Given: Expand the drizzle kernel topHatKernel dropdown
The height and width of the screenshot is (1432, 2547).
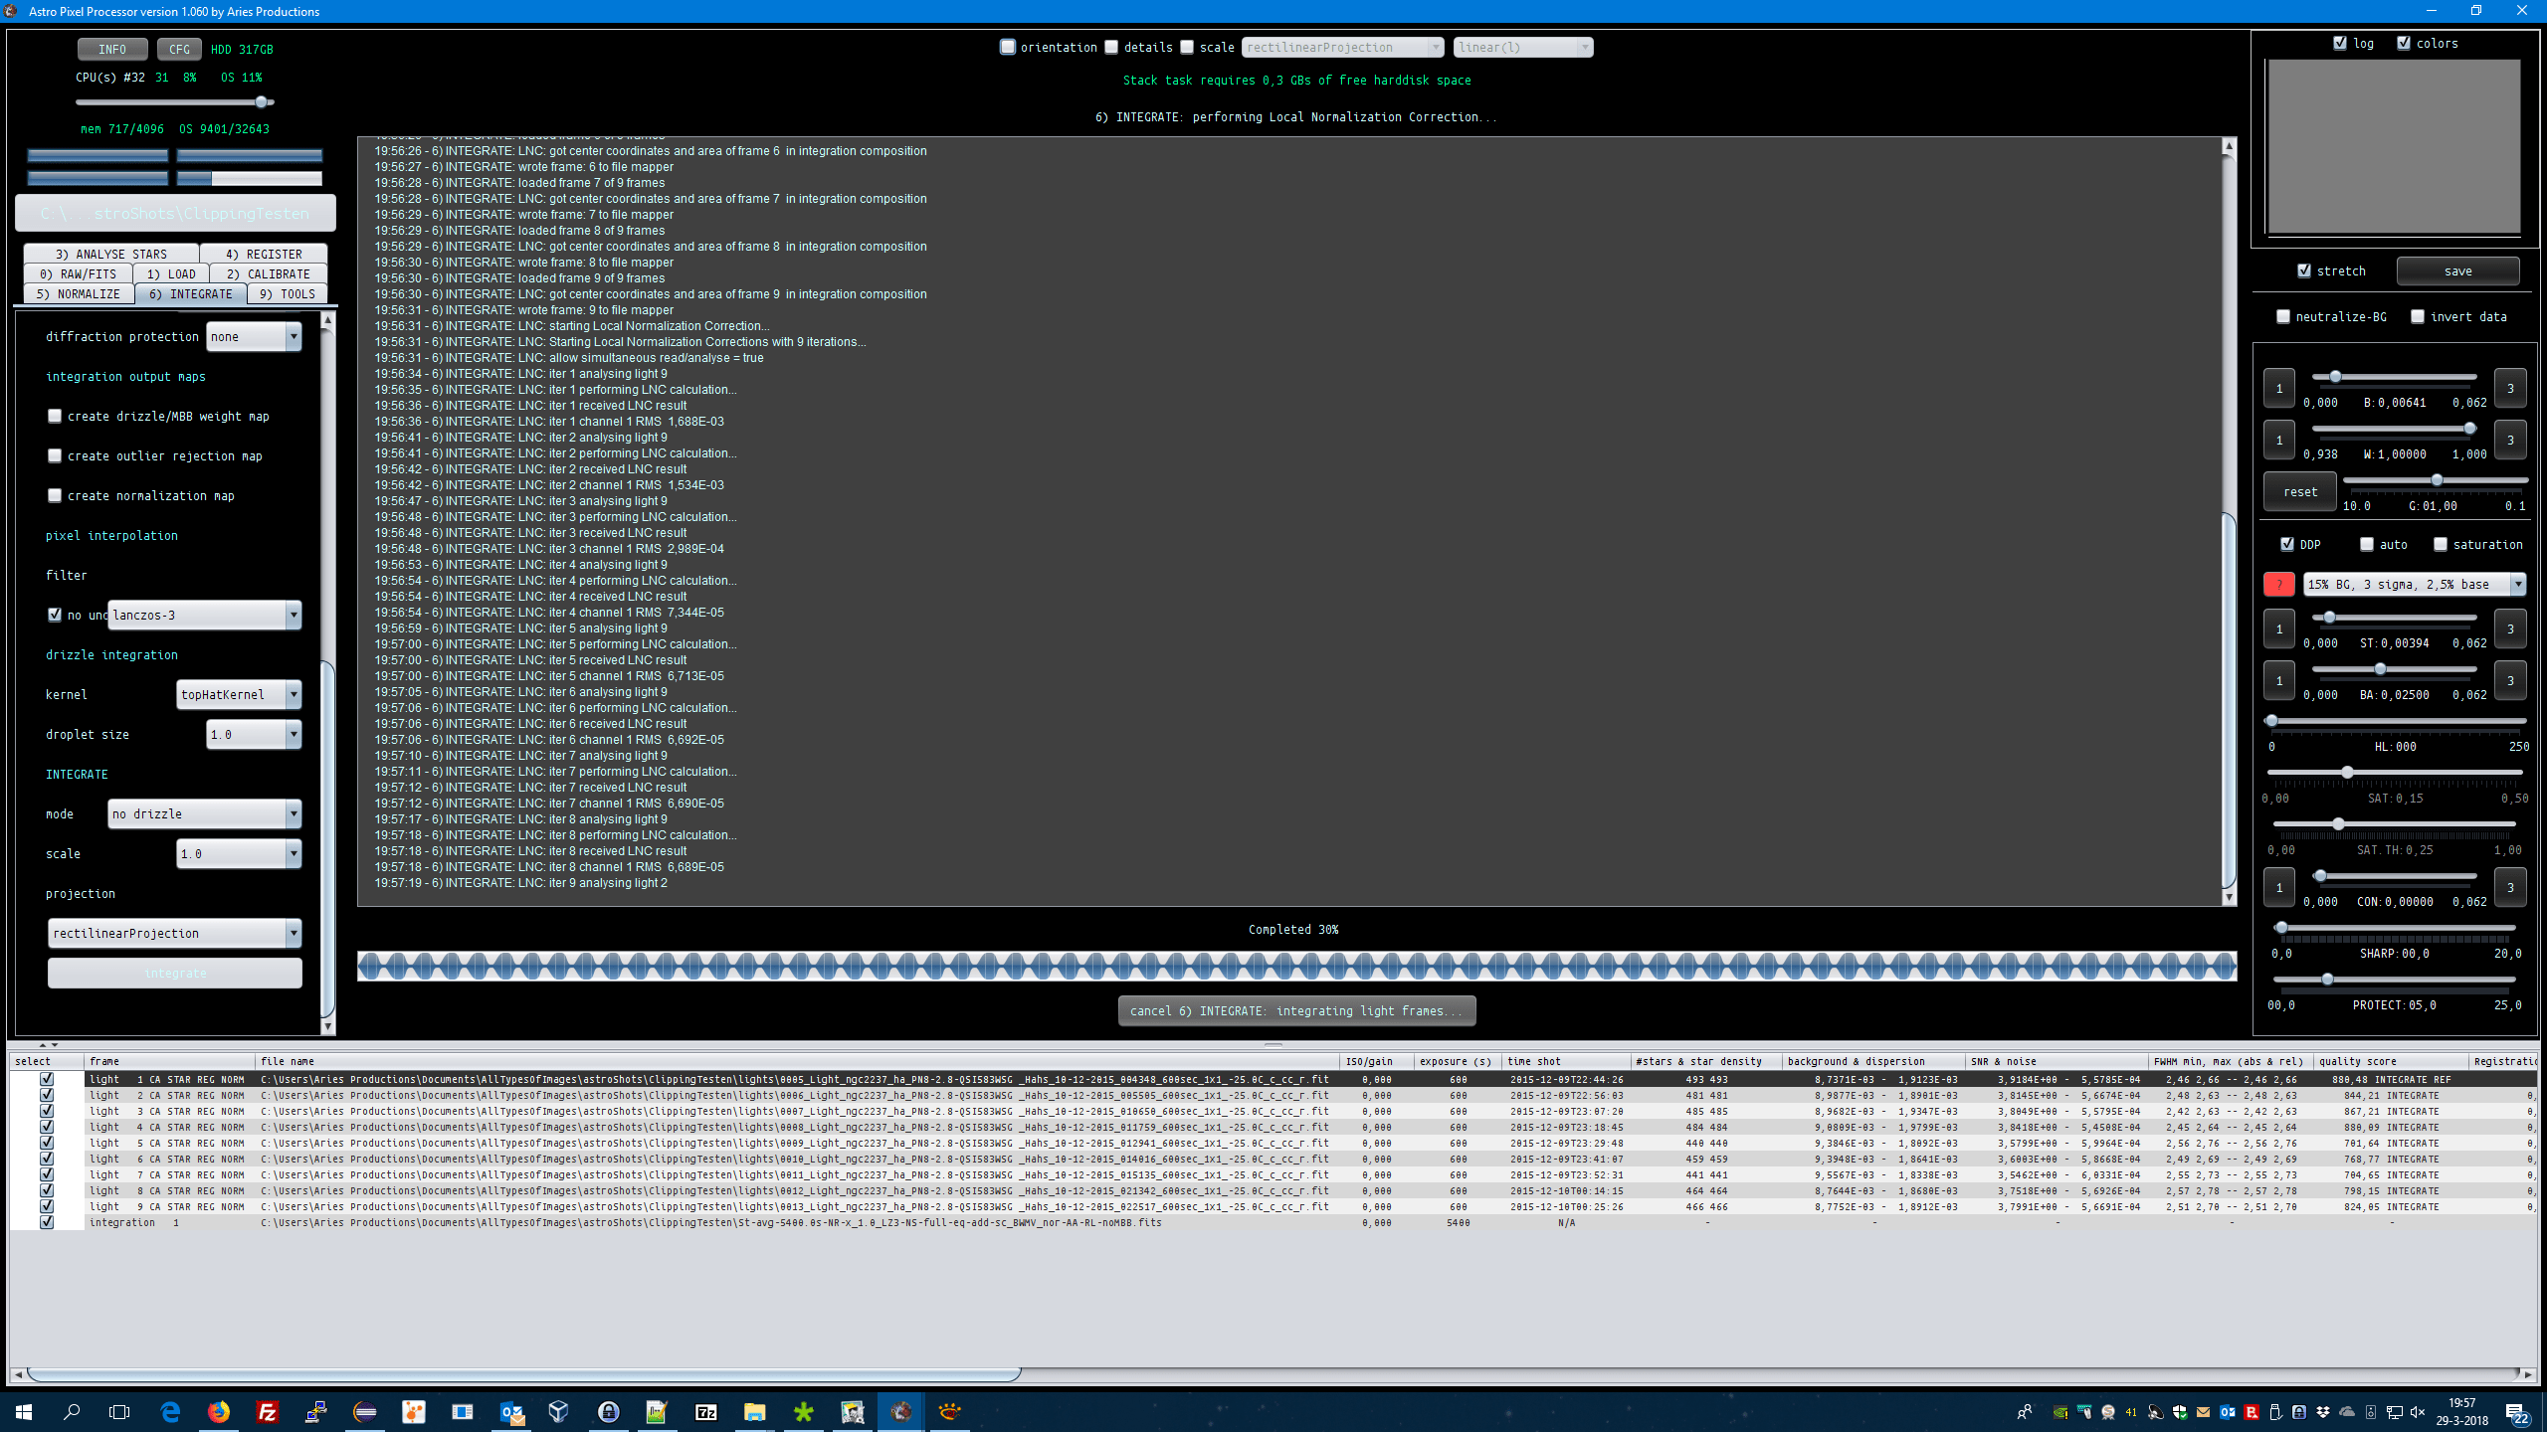Looking at the screenshot, I should [294, 694].
